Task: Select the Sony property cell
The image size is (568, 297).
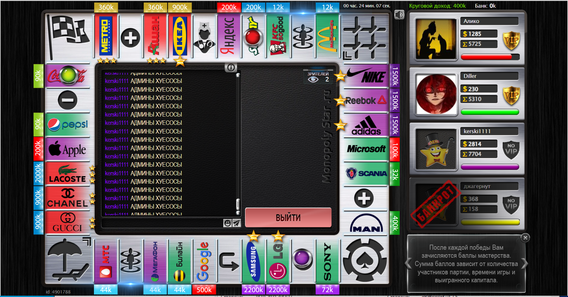Action: (327, 261)
